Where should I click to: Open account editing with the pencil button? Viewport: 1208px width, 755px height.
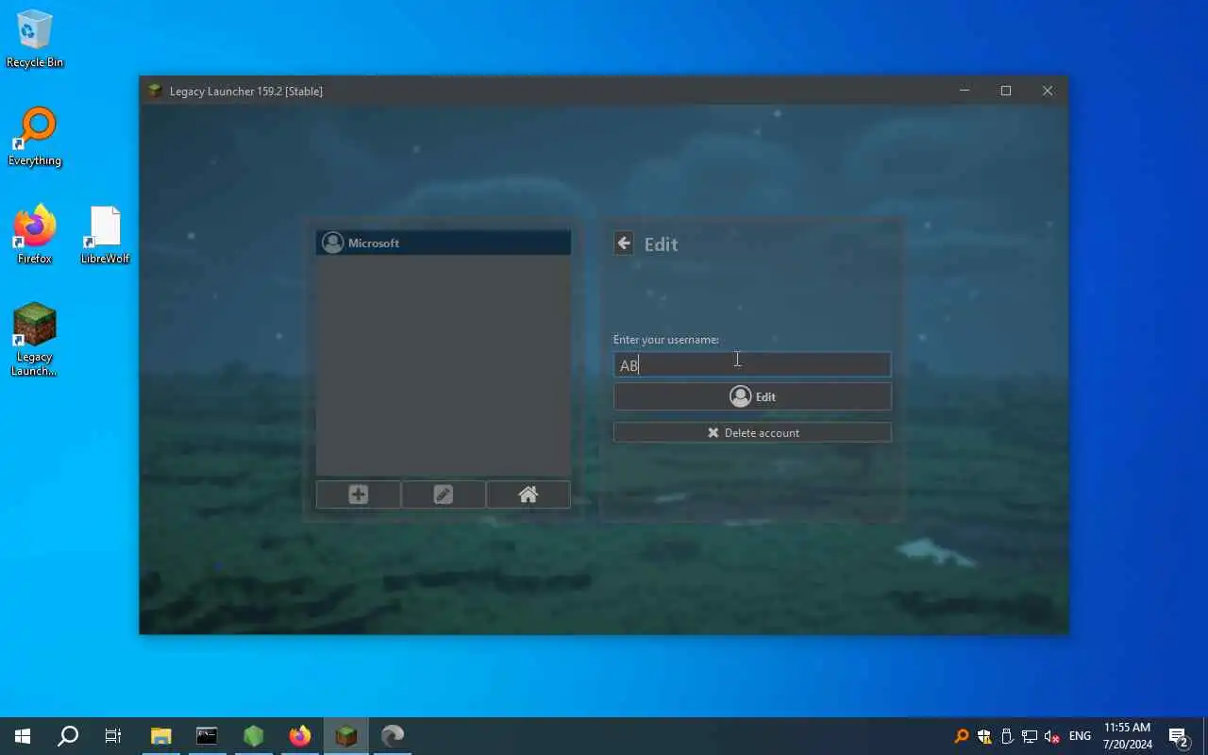point(444,495)
